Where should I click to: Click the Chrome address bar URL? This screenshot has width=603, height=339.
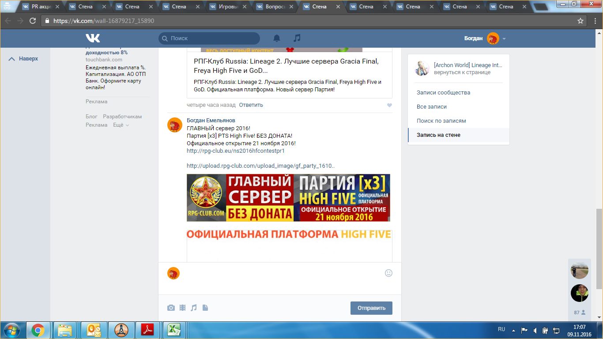tap(104, 21)
